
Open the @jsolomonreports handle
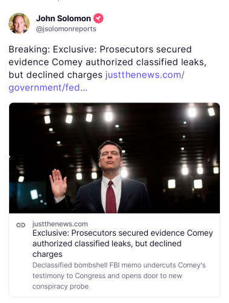(x=66, y=29)
